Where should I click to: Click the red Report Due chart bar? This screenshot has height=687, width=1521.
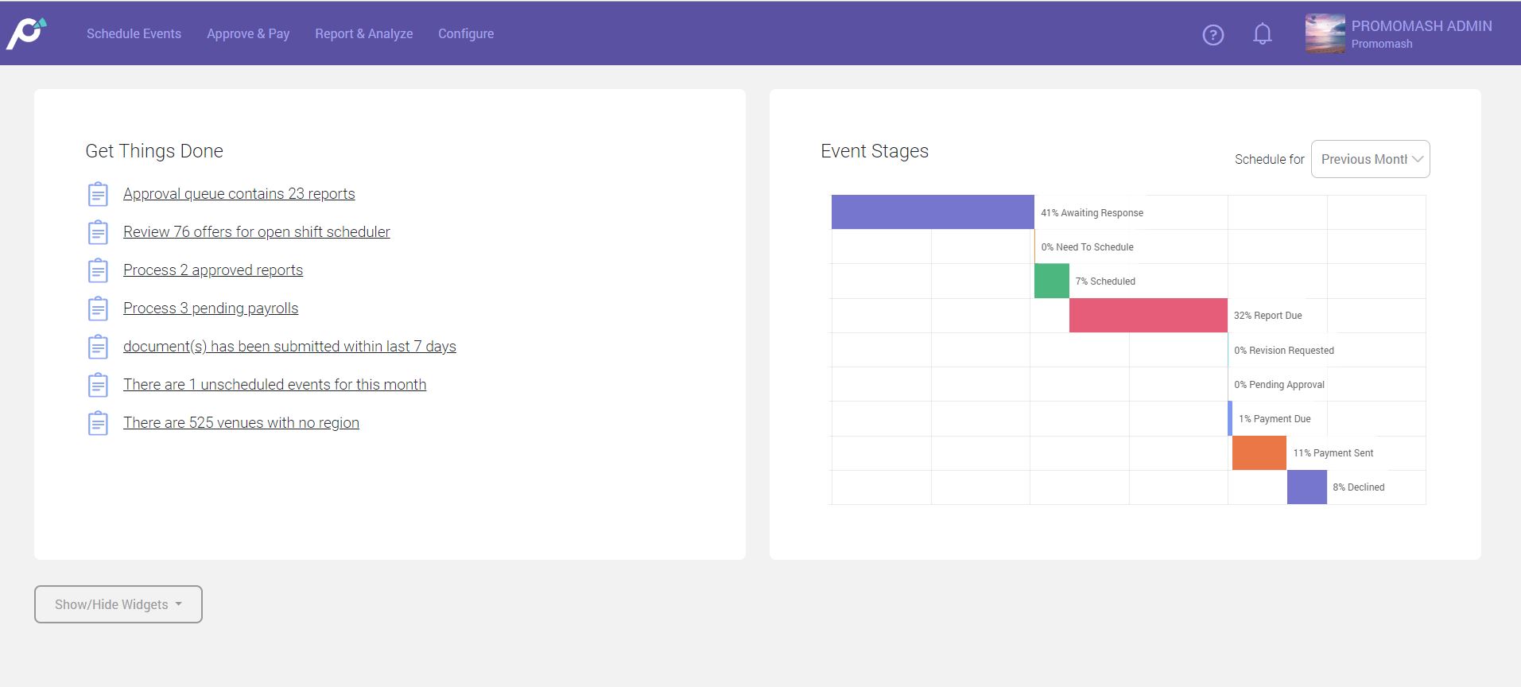(x=1148, y=316)
